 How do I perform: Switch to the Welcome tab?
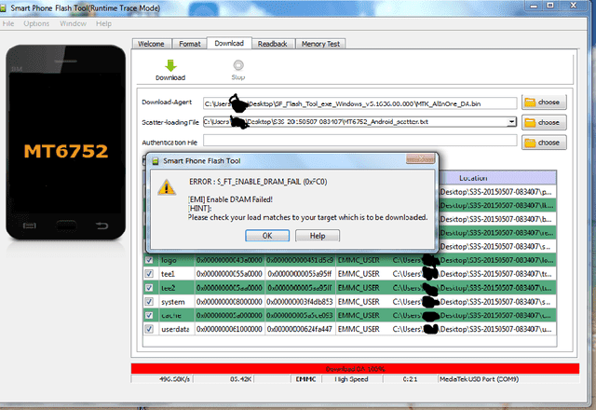click(151, 44)
